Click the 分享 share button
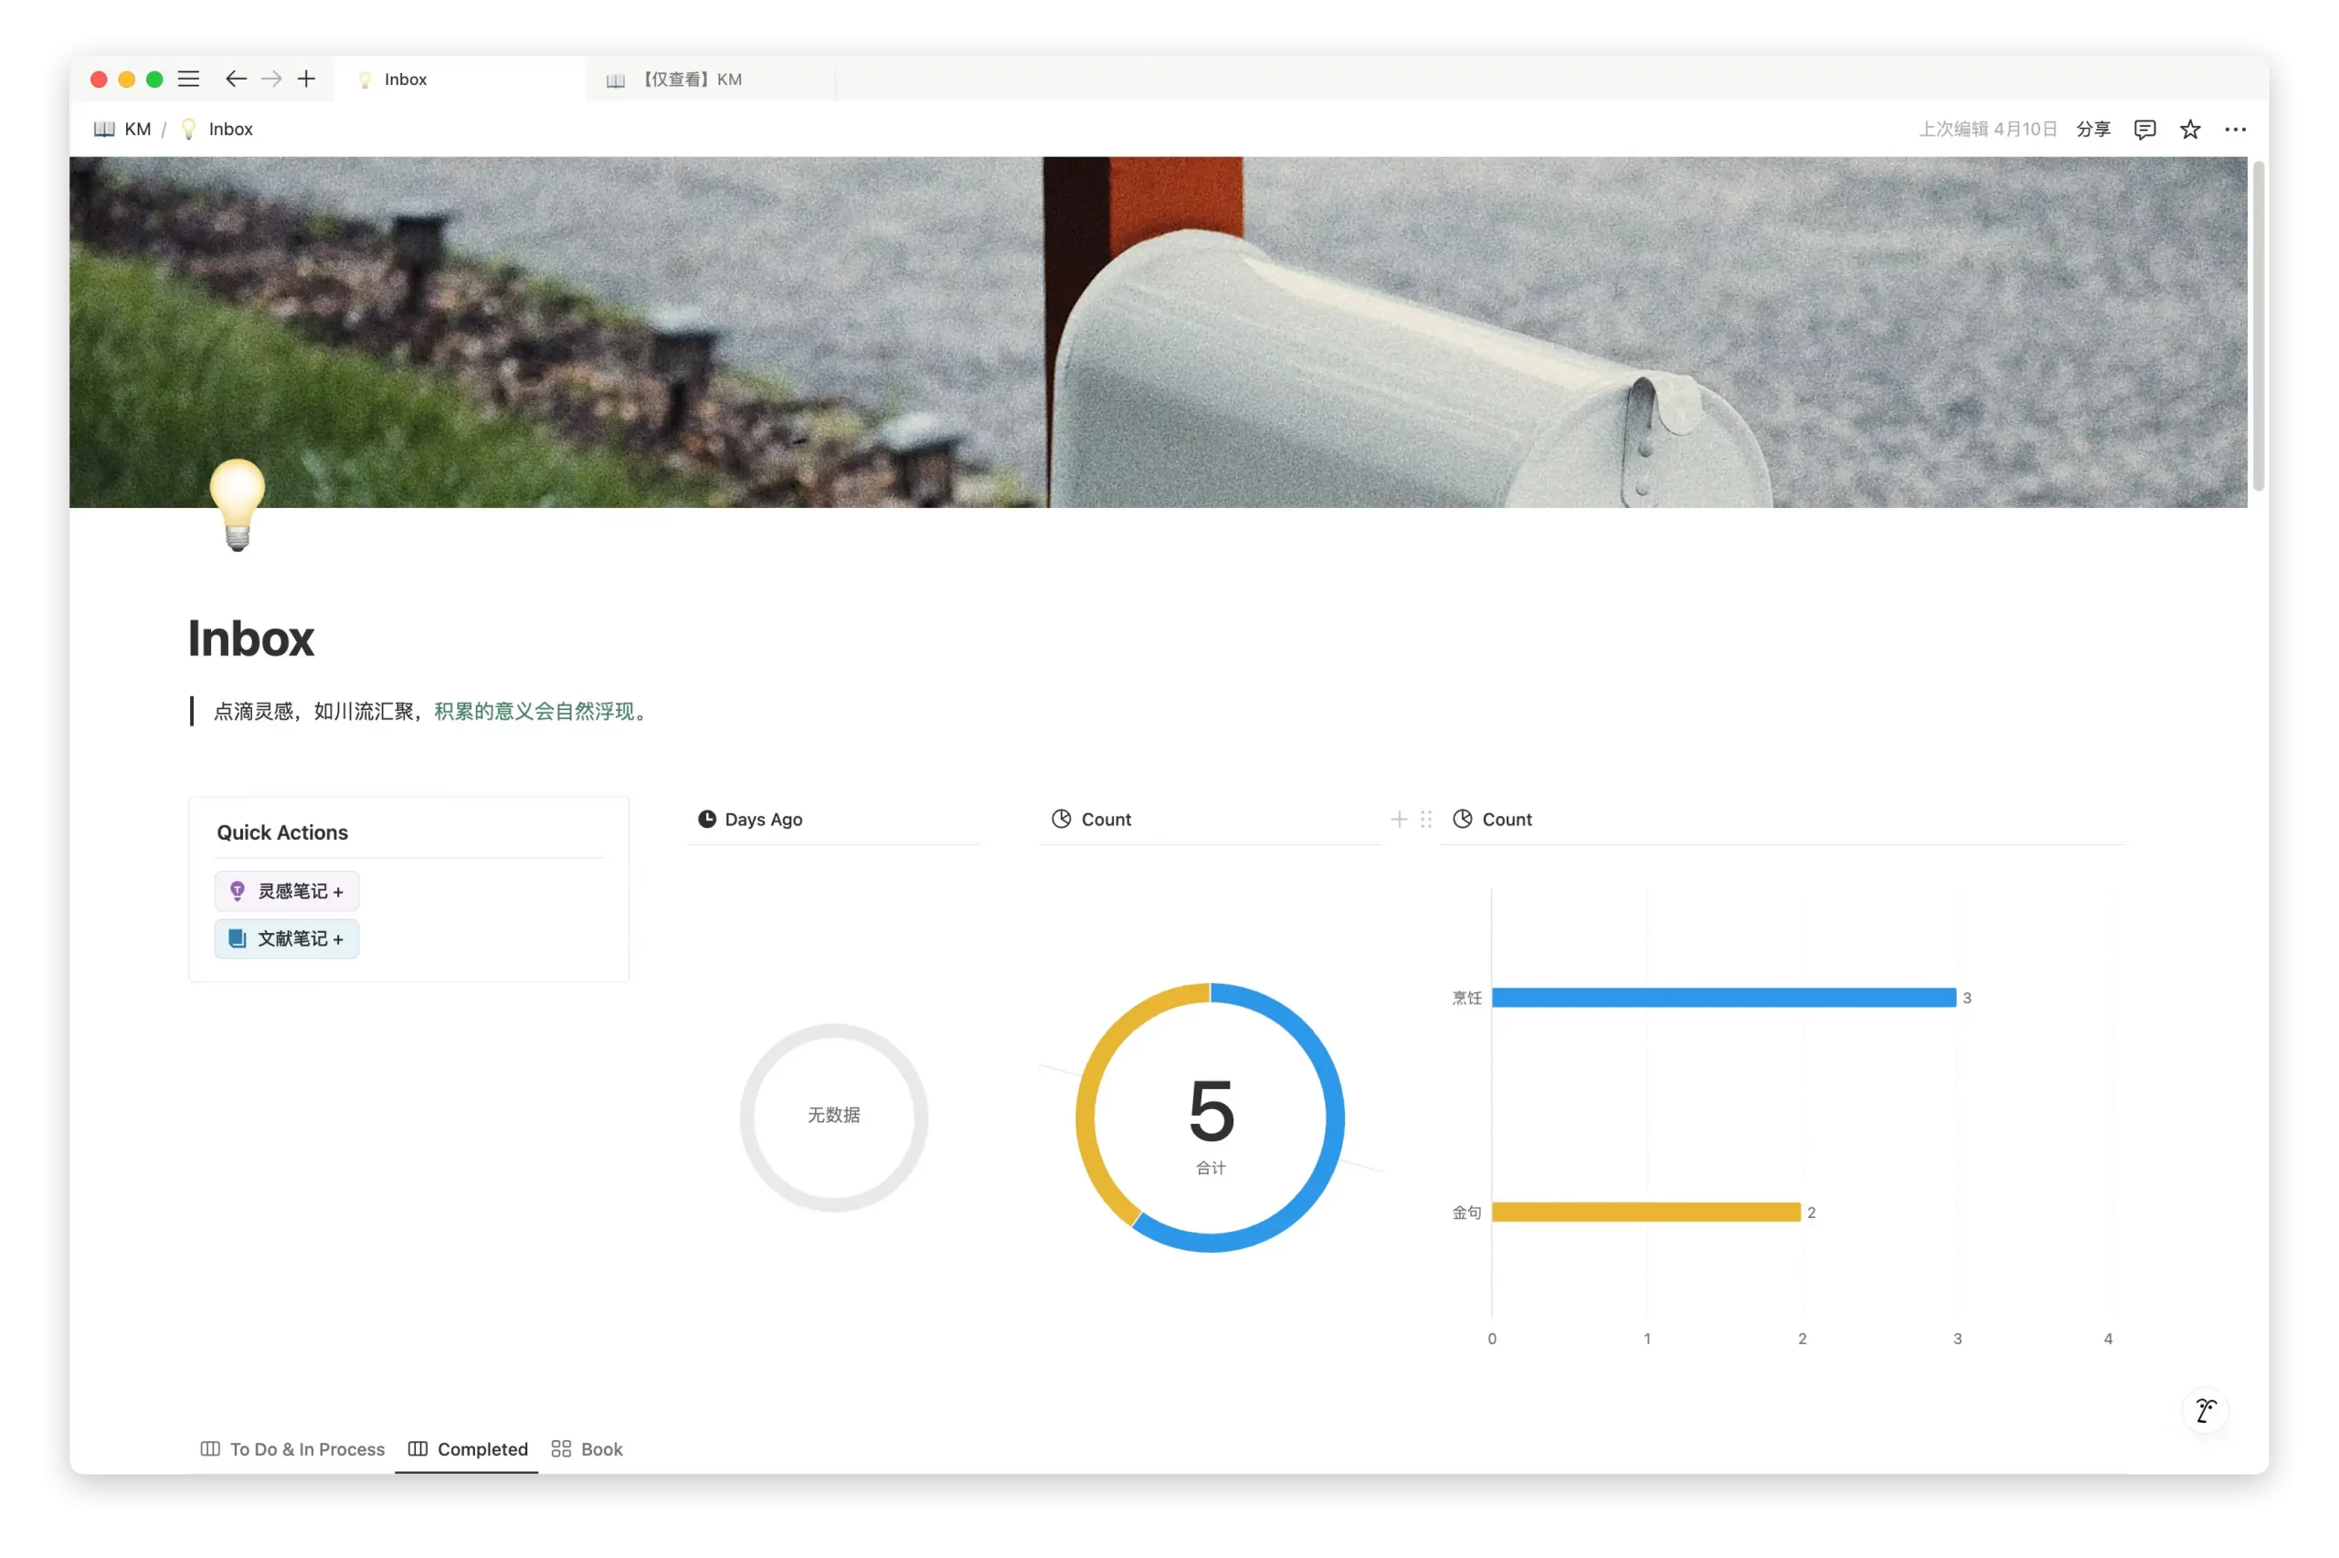The width and height of the screenshot is (2339, 1558). (x=2092, y=129)
